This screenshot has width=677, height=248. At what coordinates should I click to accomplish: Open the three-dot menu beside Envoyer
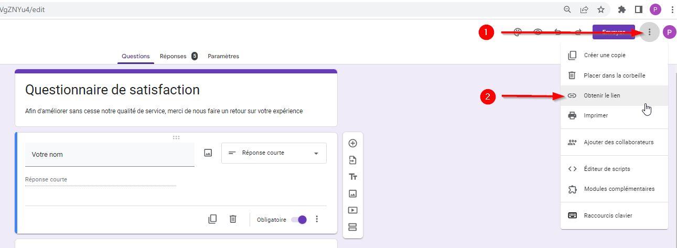649,33
